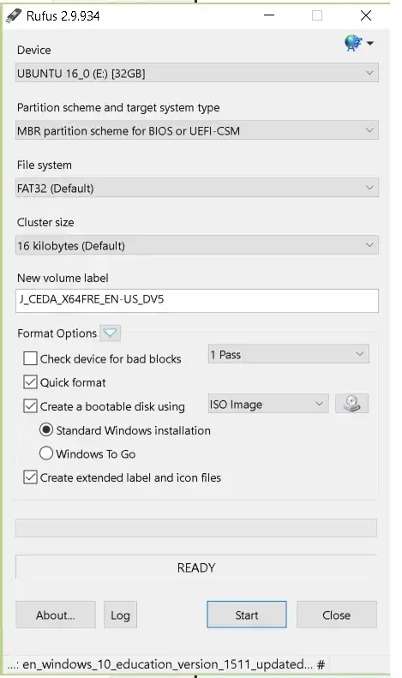Viewport: 402px width, 678px height.
Task: Click the New volume label text field
Action: 197,301
